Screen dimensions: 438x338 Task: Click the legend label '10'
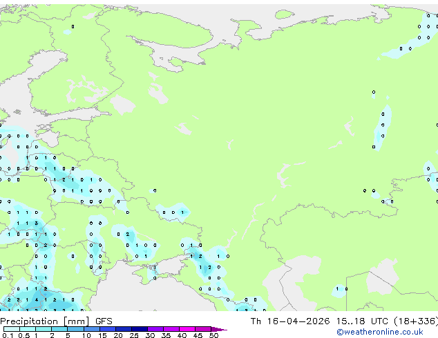[86, 335]
